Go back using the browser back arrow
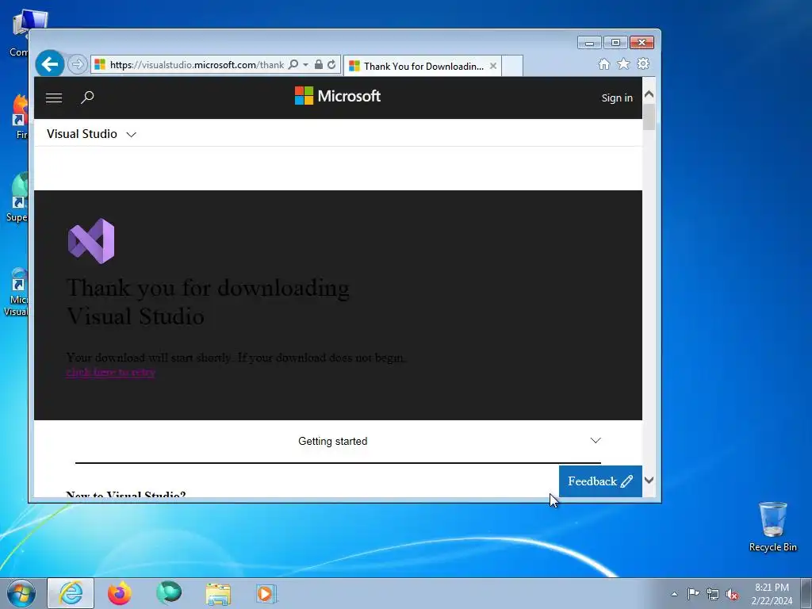 point(50,64)
